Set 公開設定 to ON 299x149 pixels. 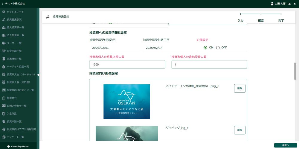point(205,48)
